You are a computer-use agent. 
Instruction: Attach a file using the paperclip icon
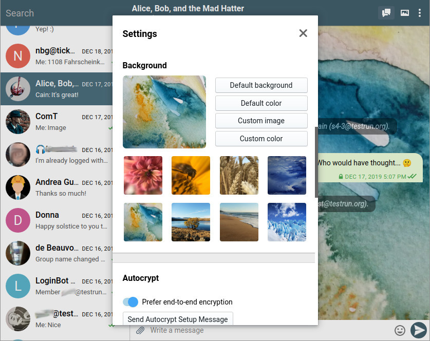140,331
